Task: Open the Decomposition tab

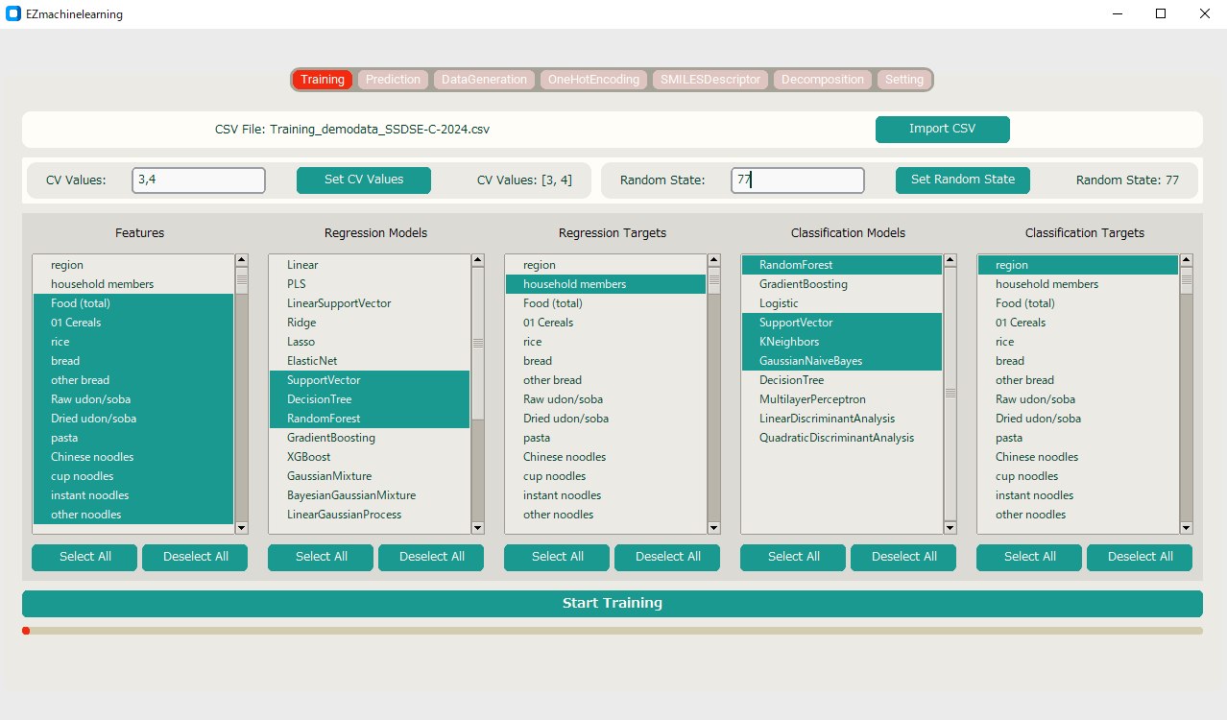Action: tap(822, 80)
